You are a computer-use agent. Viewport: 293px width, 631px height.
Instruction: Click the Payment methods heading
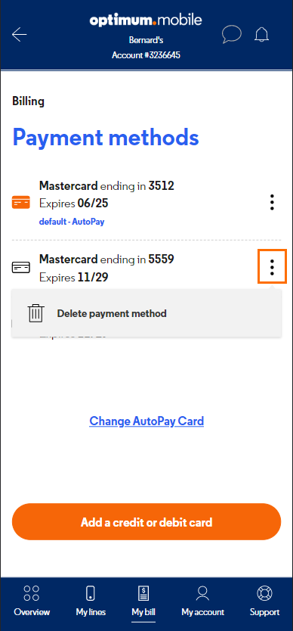tap(106, 137)
